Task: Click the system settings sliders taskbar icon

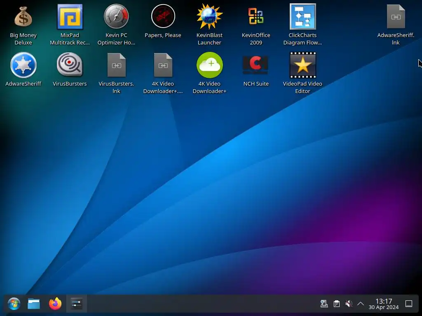Action: click(x=76, y=304)
